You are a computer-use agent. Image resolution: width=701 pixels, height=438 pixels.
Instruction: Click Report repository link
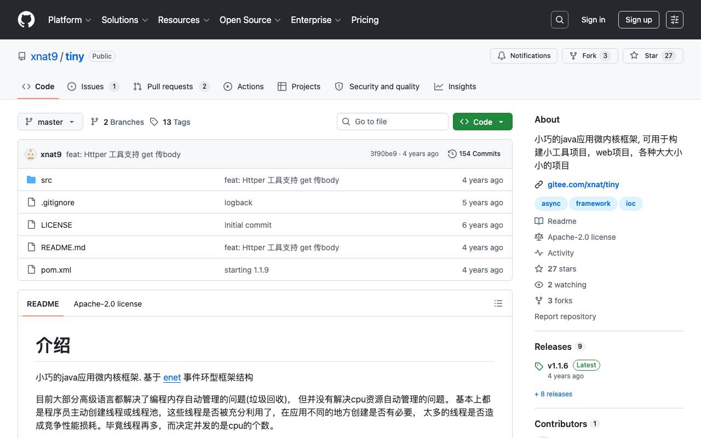click(565, 316)
